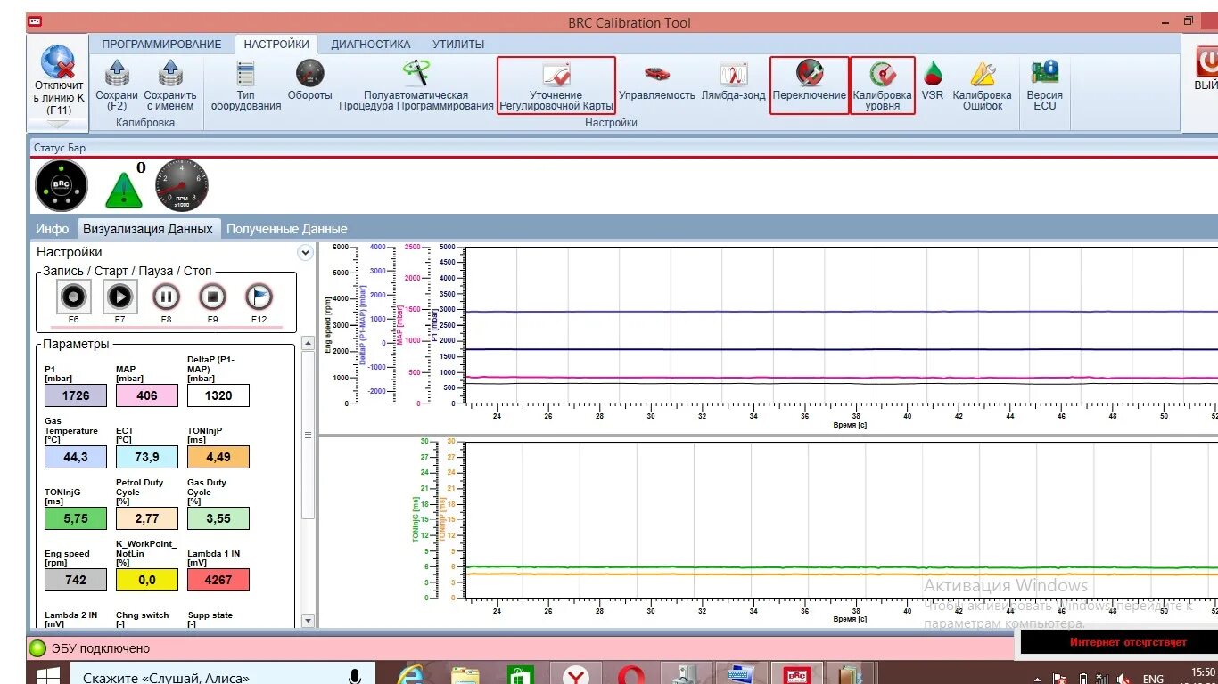Open the VSR settings icon
The width and height of the screenshot is (1218, 684).
[933, 73]
